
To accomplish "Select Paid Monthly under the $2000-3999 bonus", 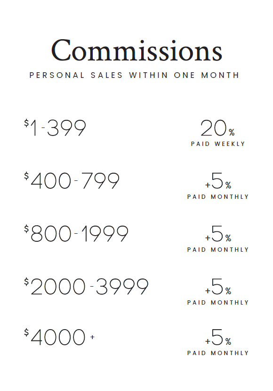I will tap(218, 303).
